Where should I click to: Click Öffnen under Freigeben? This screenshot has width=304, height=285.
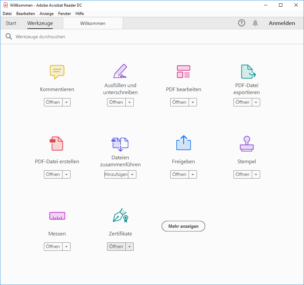click(x=180, y=174)
